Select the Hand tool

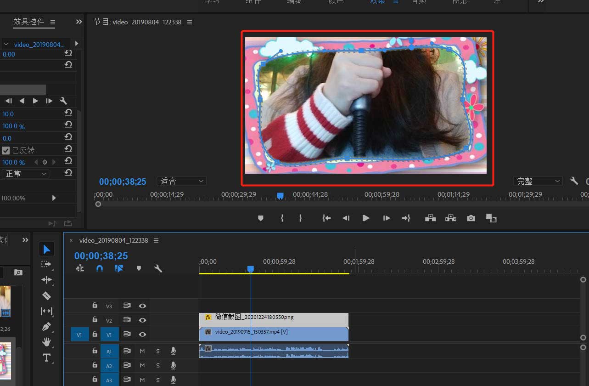[46, 342]
